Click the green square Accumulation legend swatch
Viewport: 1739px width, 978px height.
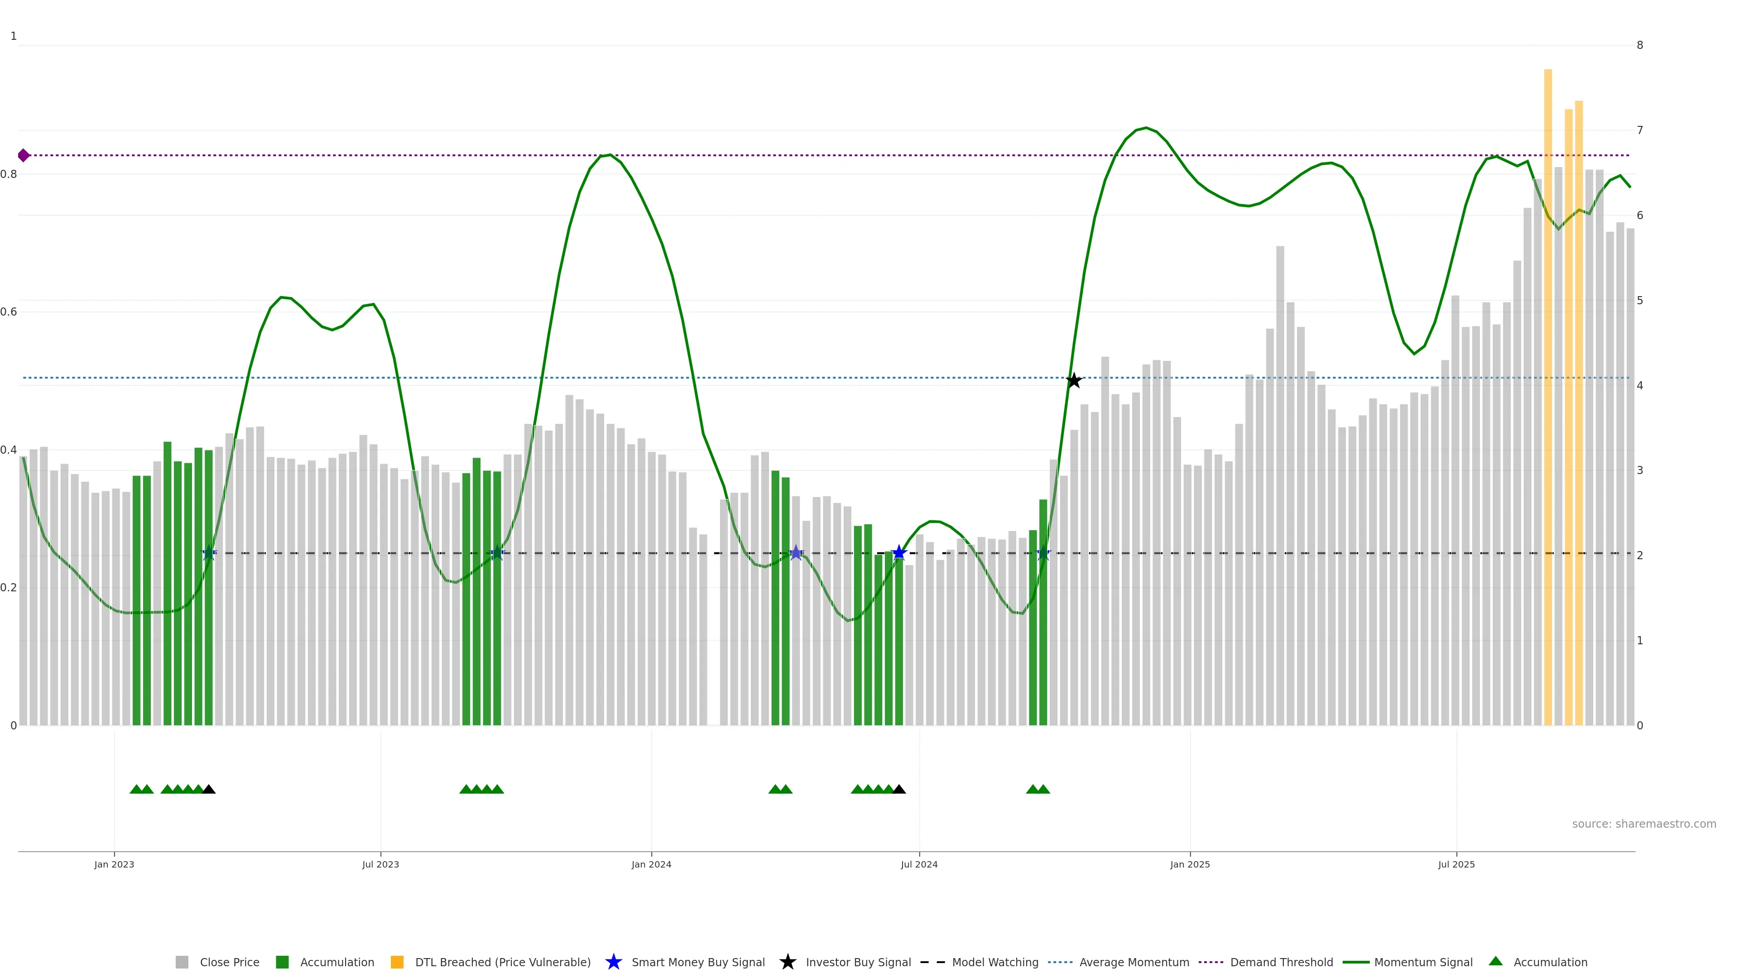click(282, 962)
